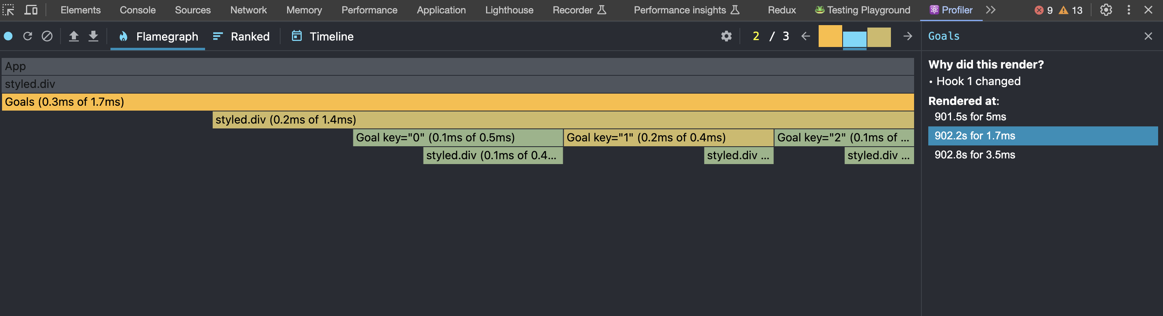Load profile upload arrow icon
This screenshot has width=1163, height=316.
coord(73,36)
